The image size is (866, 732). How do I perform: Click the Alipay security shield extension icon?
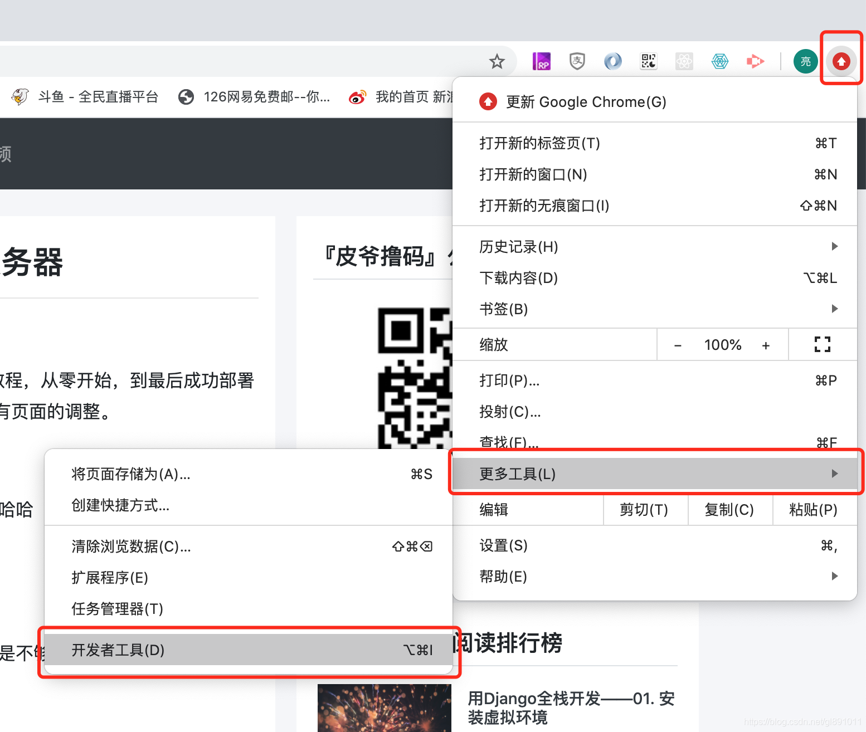(x=577, y=61)
